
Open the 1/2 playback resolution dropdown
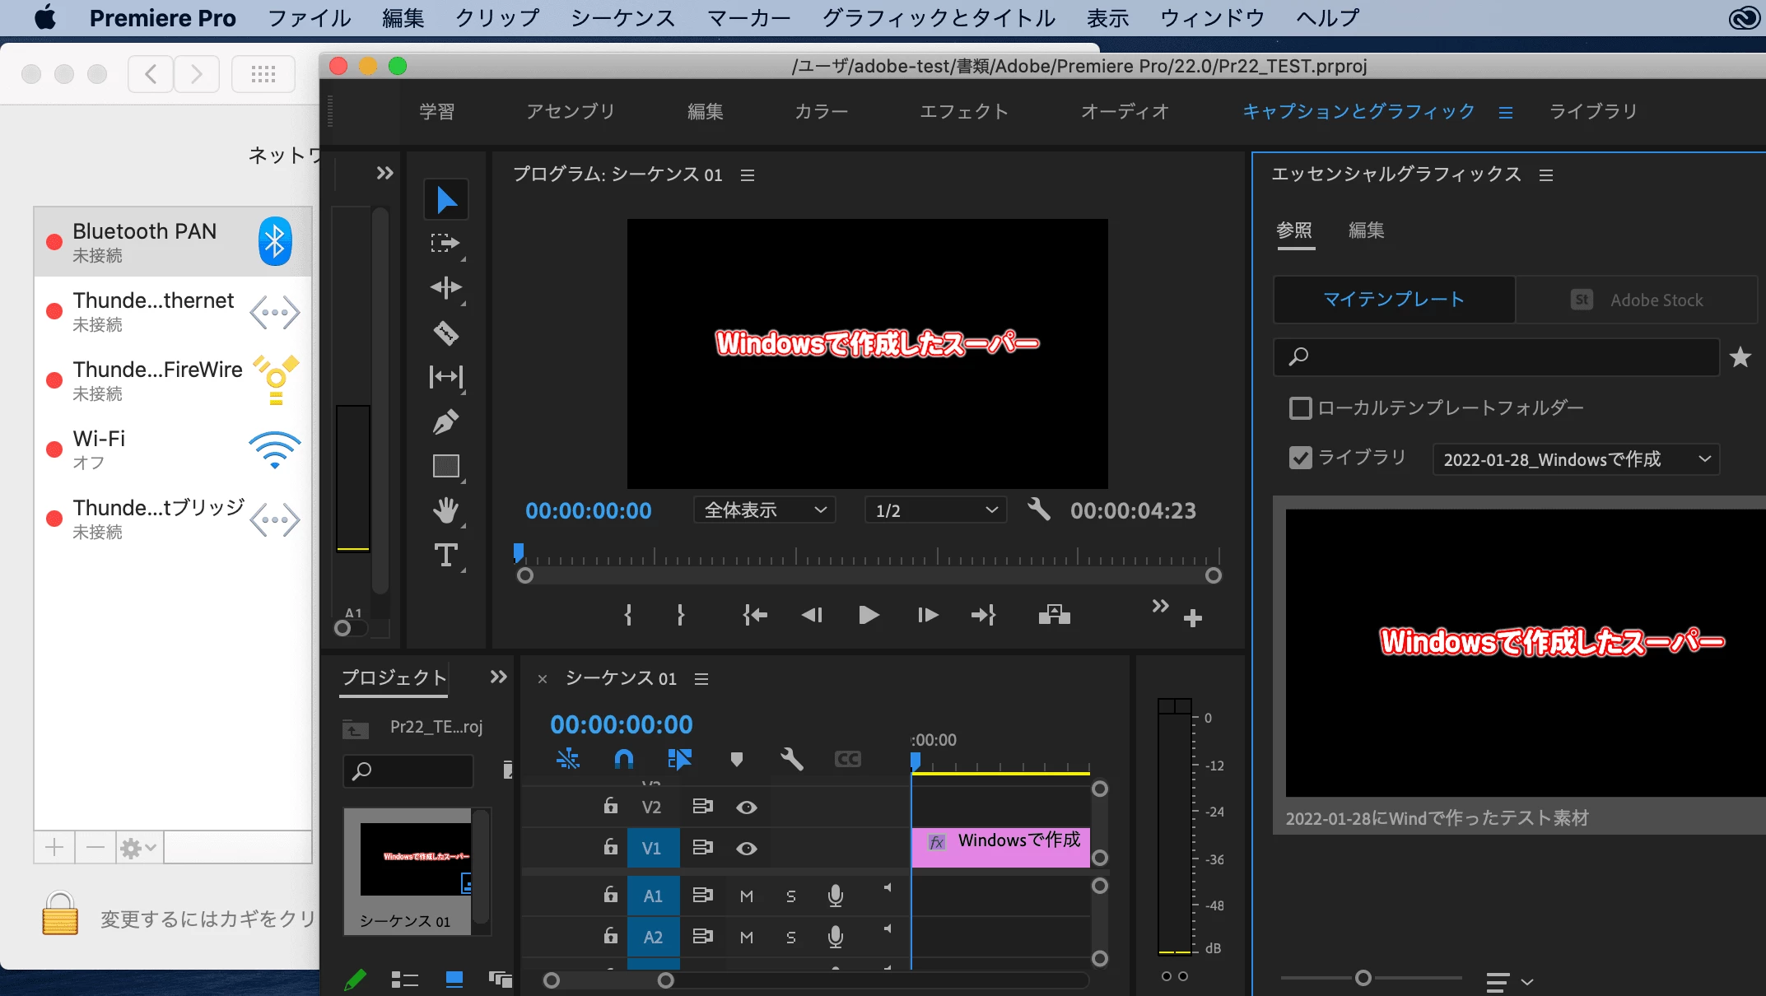[935, 510]
